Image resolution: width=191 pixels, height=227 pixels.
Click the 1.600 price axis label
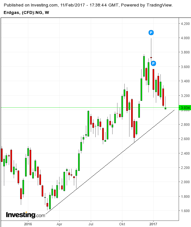pyautogui.click(x=185, y=211)
